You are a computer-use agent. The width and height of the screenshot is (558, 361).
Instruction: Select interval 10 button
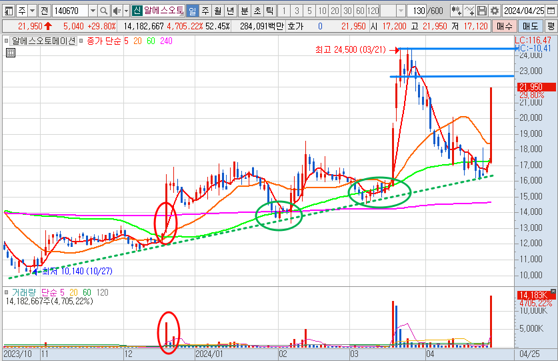click(323, 11)
